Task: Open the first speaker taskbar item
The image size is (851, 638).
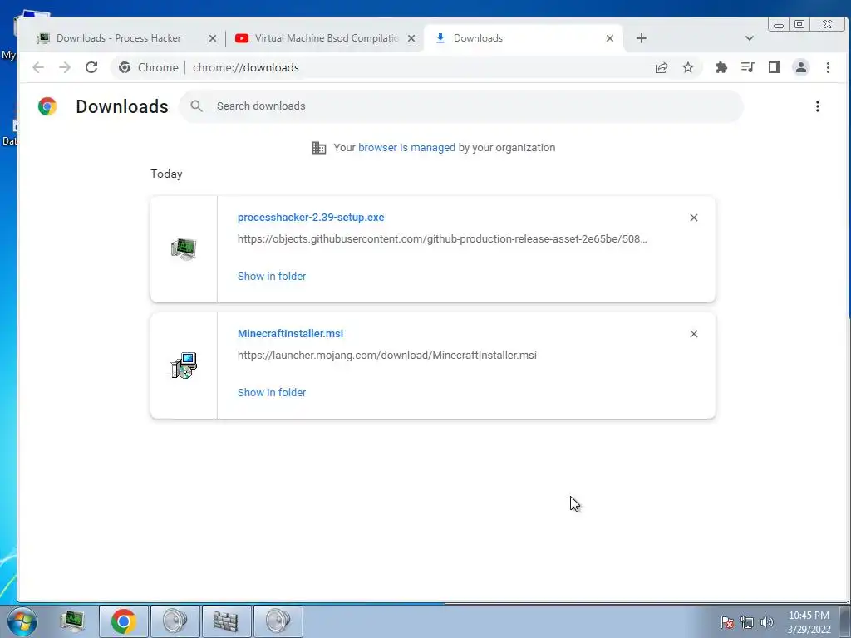Action: point(175,621)
